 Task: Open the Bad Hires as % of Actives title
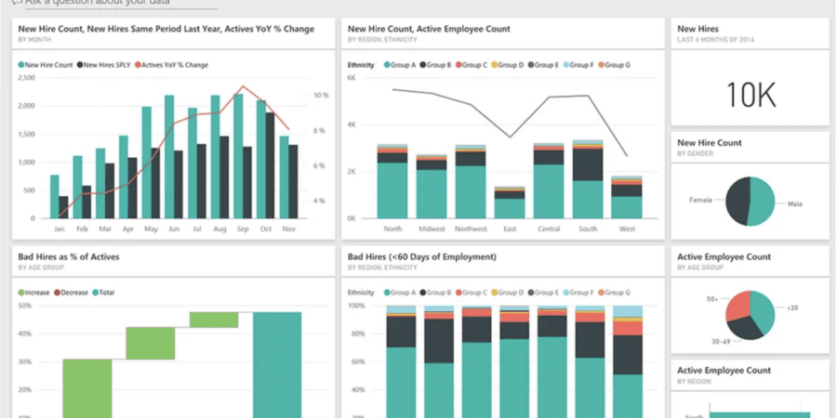69,257
